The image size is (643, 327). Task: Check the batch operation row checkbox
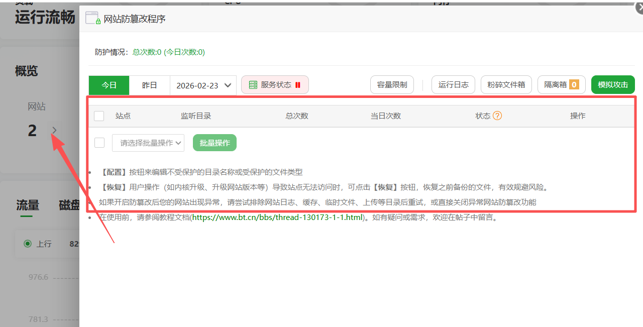(99, 142)
